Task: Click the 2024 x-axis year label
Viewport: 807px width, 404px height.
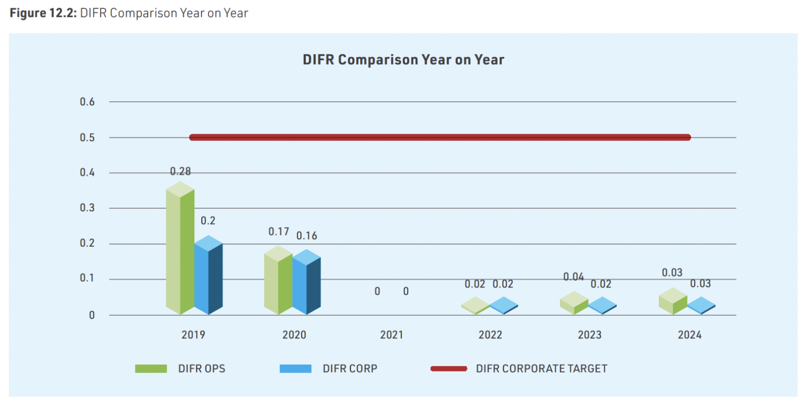Action: point(689,335)
